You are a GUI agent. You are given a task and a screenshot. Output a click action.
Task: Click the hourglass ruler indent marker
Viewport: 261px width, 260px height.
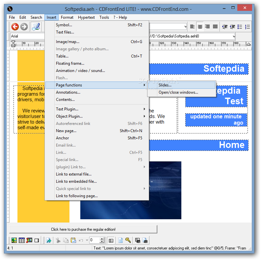point(13,44)
